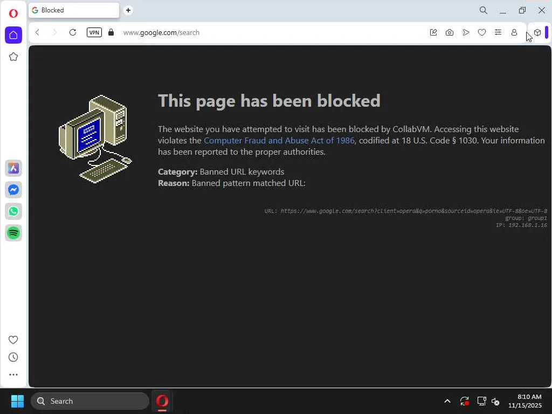Toggle the VPN badge in address bar

coord(94,32)
